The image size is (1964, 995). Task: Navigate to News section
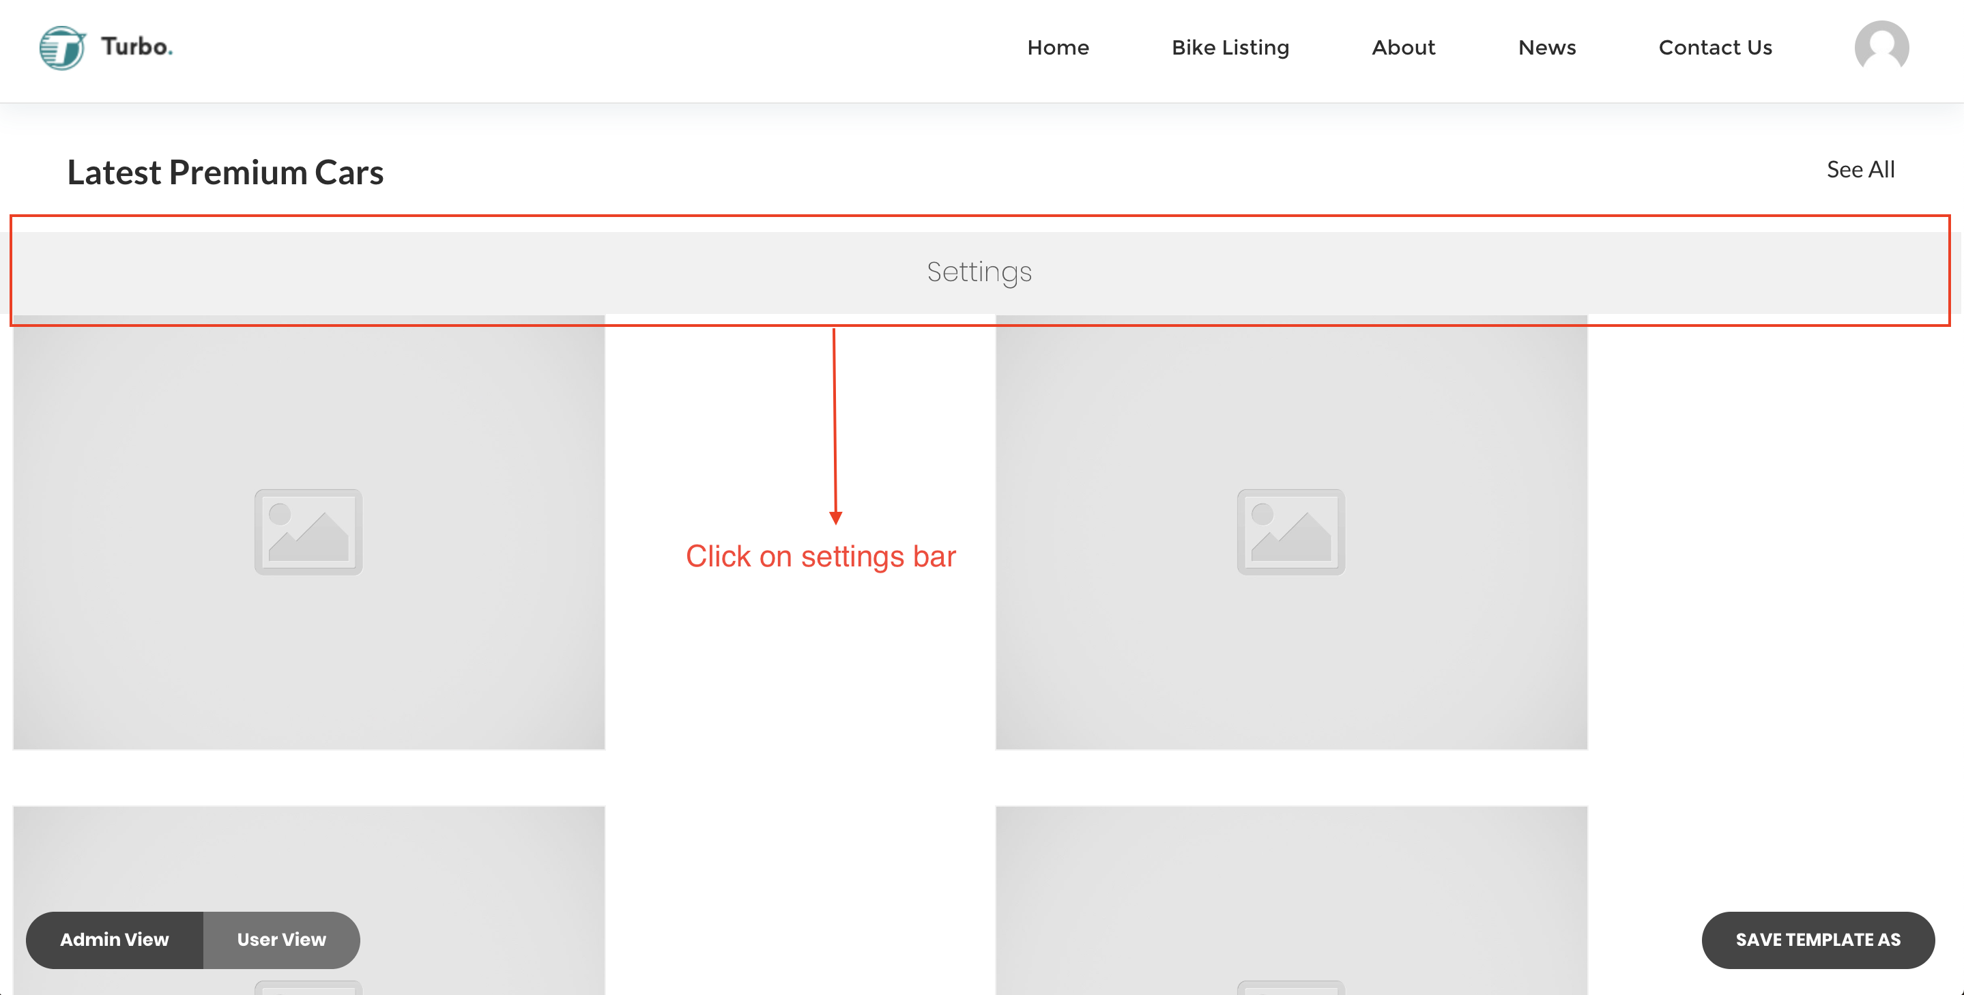(x=1546, y=47)
